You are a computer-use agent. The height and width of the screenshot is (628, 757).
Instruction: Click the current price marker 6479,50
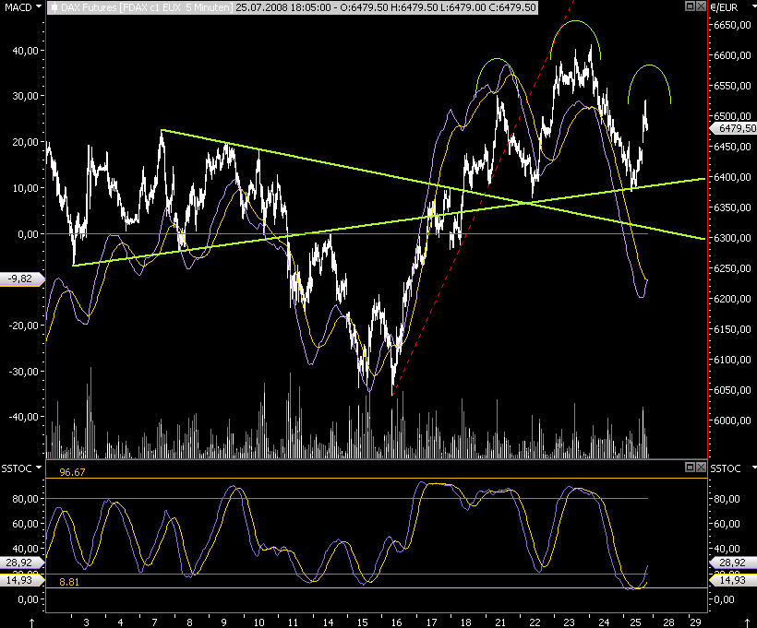click(x=733, y=128)
